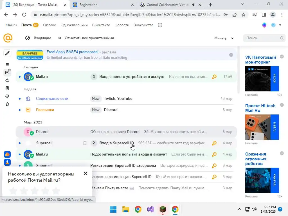Viewport: 288px width, 216px height.
Task: Open Новости in the portal menu
Action: (x=122, y=25)
